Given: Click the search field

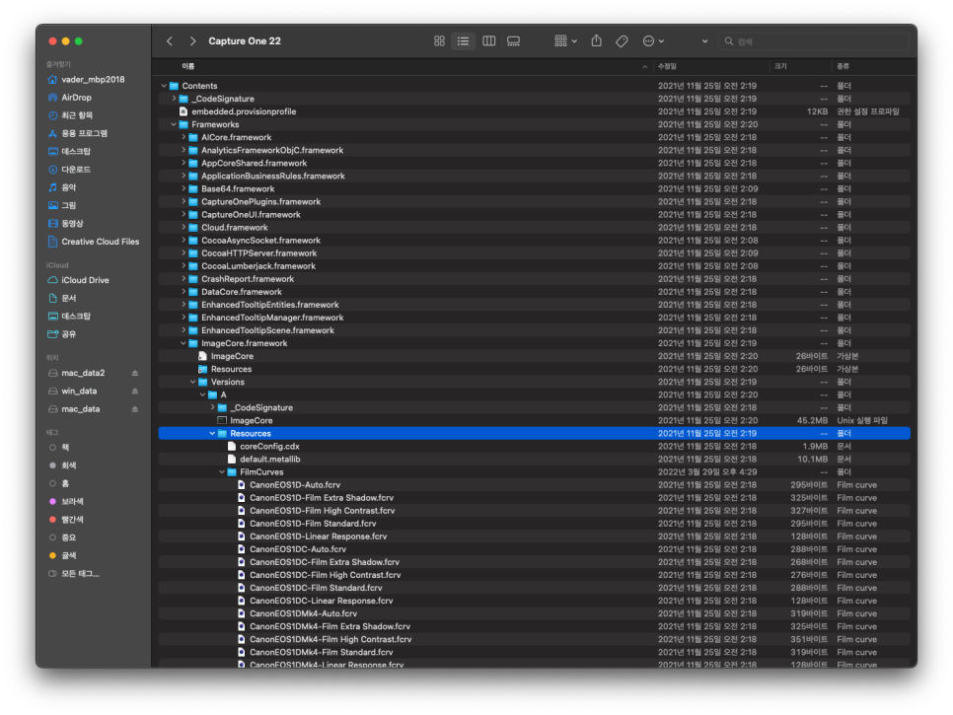Looking at the screenshot, I should pos(813,41).
